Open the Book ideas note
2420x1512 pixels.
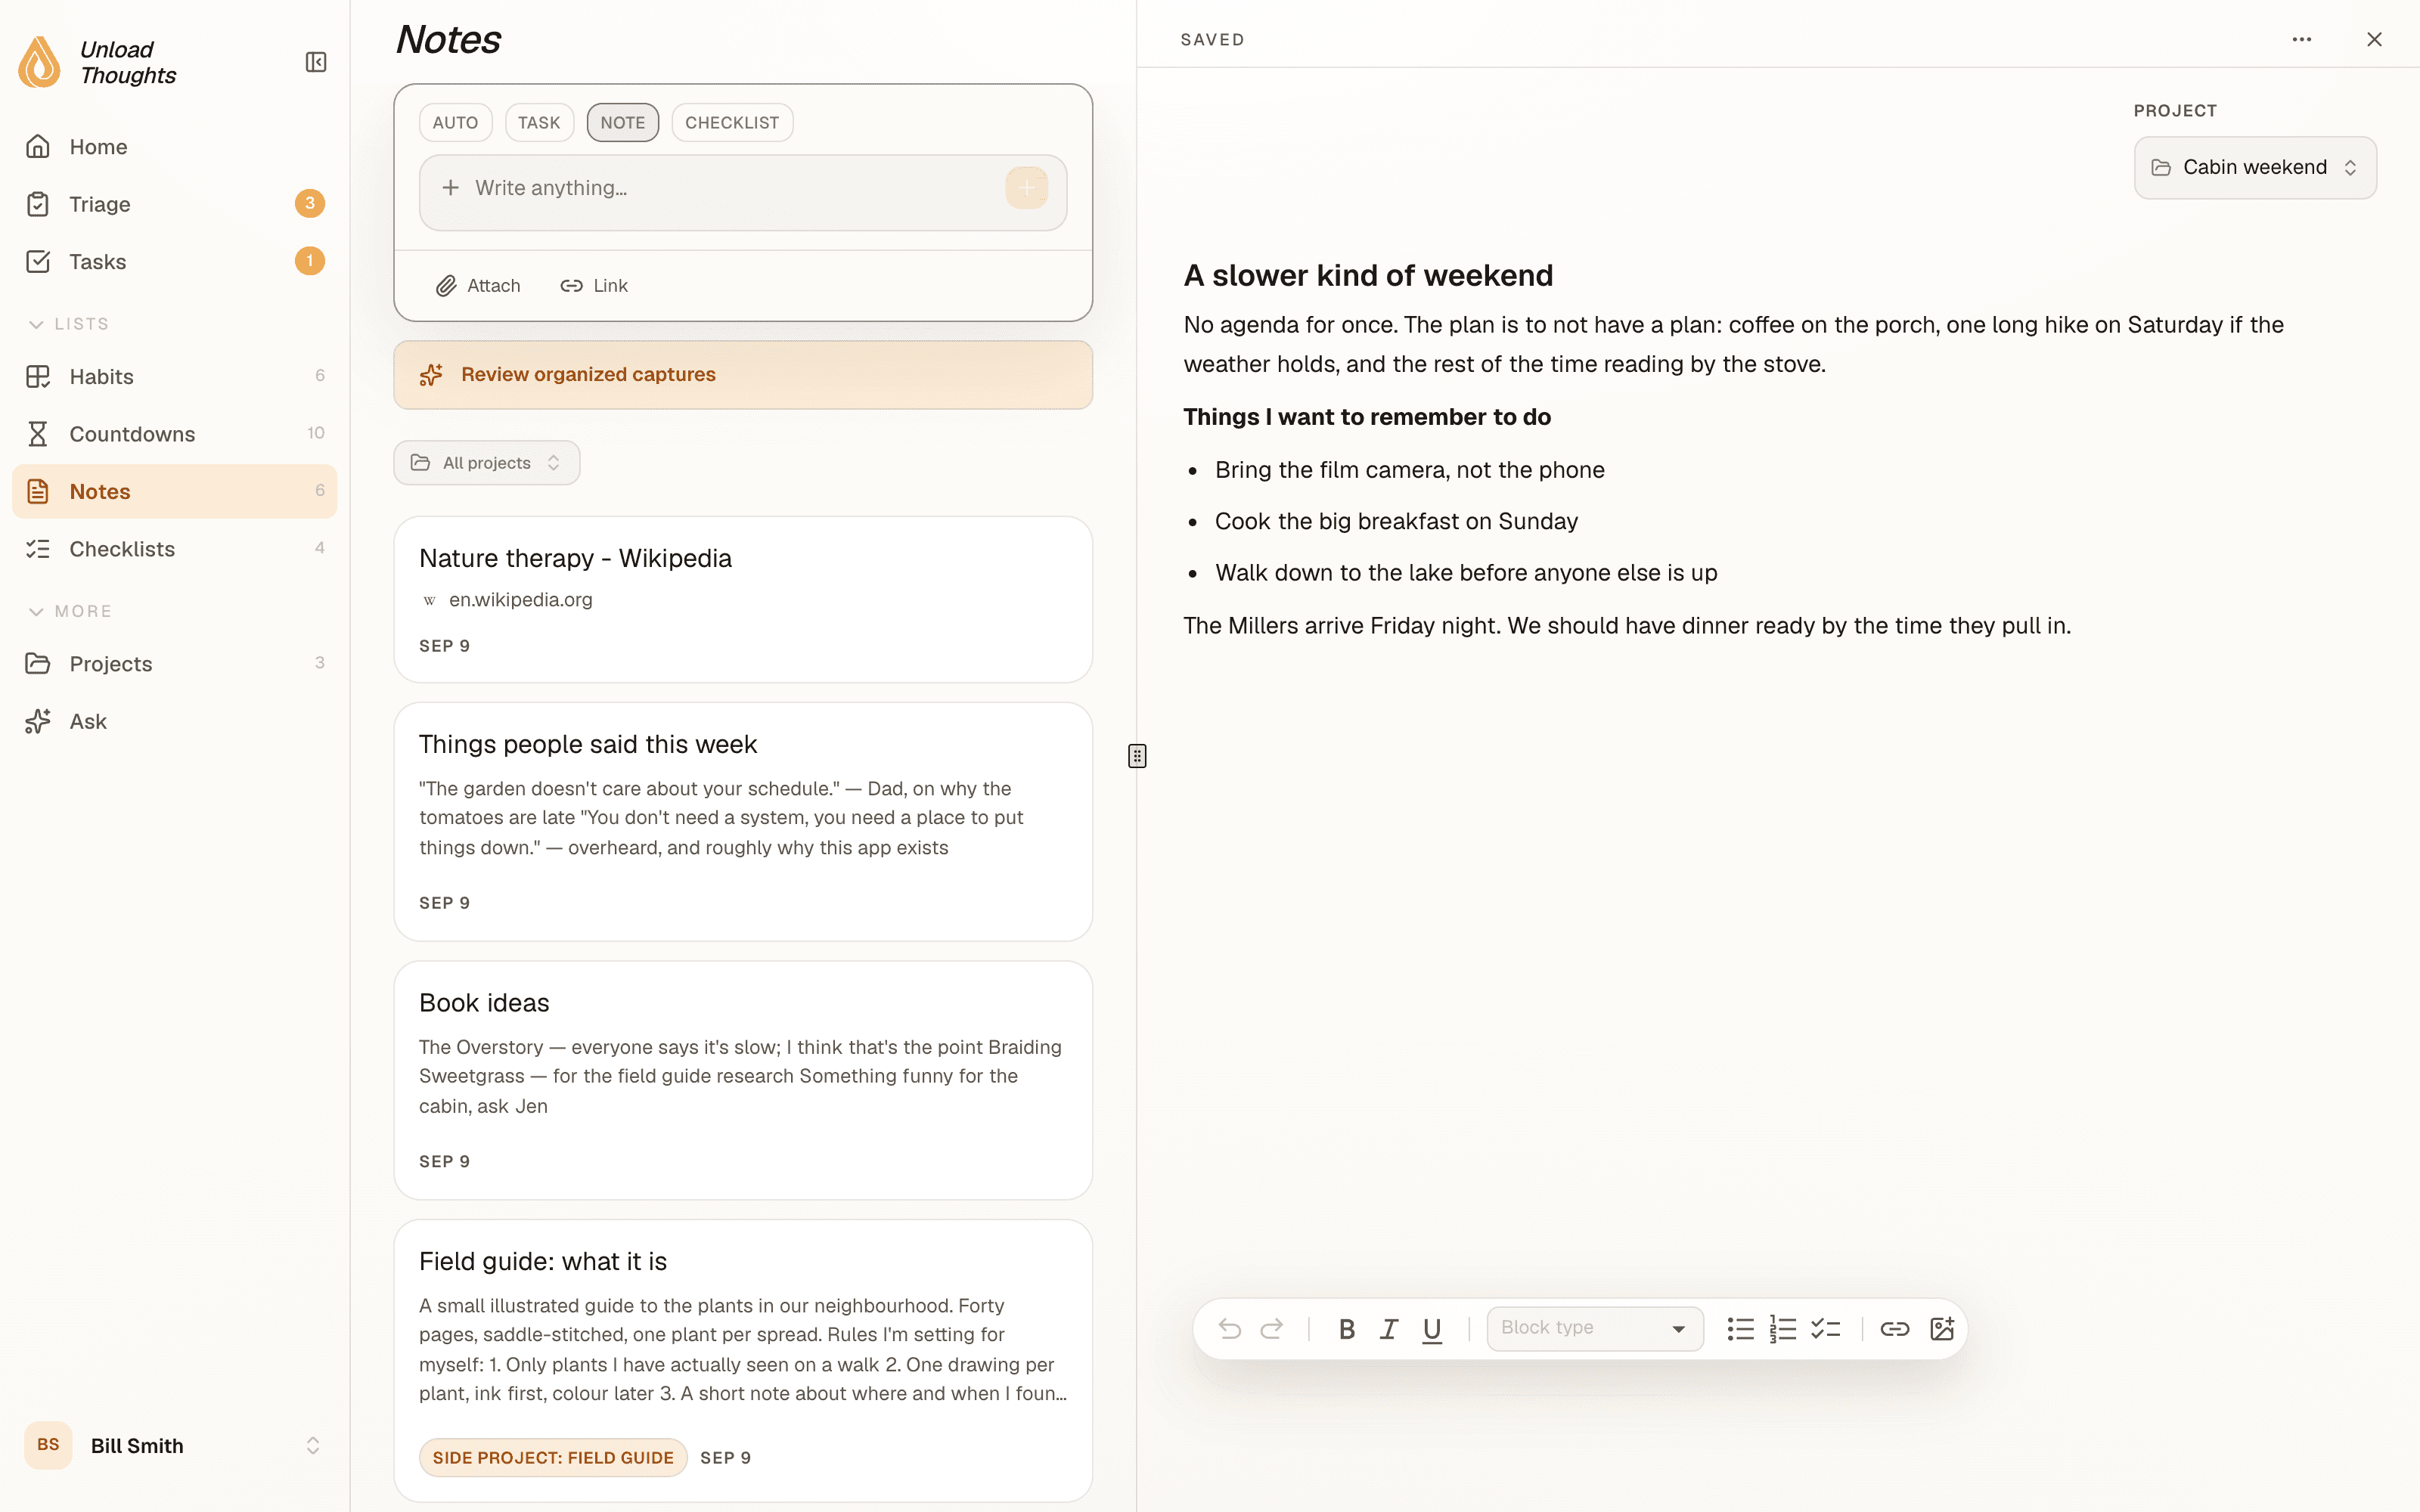click(x=743, y=1080)
